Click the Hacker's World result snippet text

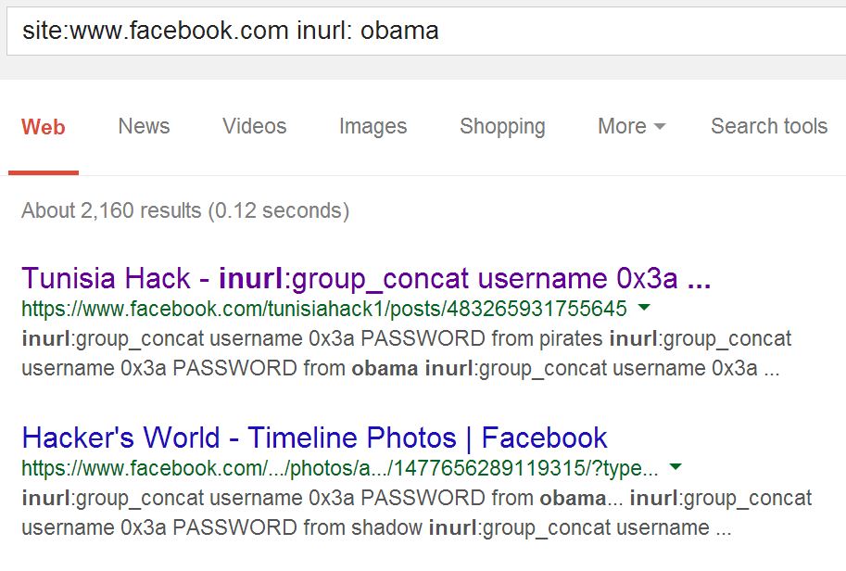click(x=415, y=513)
